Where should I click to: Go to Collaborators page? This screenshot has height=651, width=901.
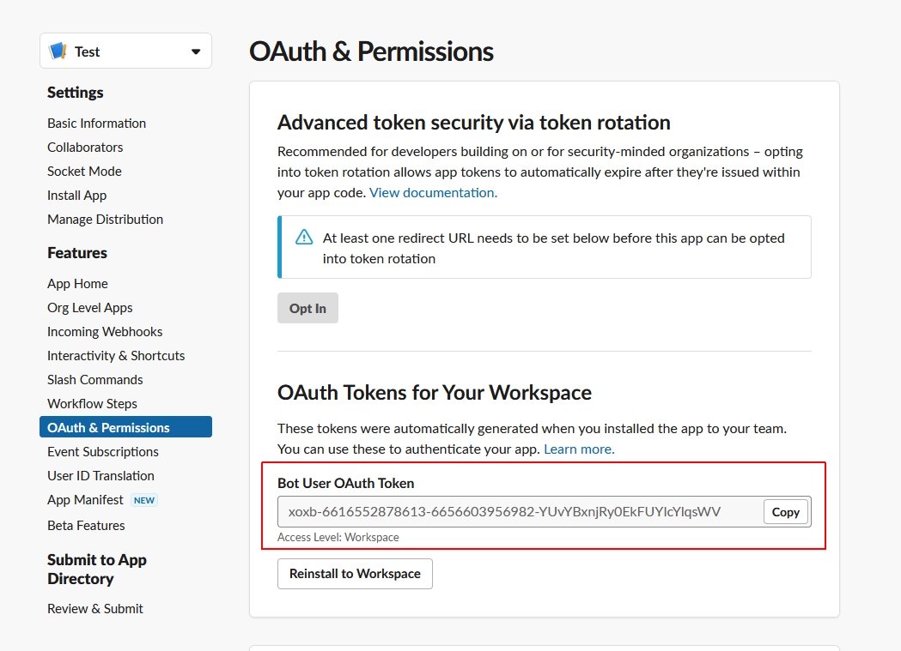click(x=85, y=148)
